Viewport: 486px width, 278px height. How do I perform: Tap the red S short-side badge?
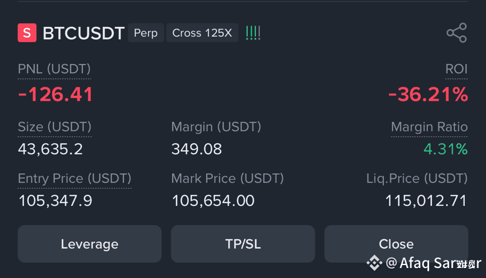27,32
